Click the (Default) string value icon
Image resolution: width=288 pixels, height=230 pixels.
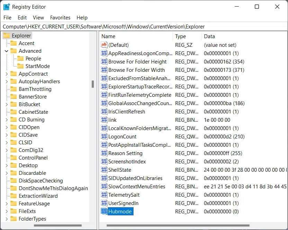pos(104,45)
